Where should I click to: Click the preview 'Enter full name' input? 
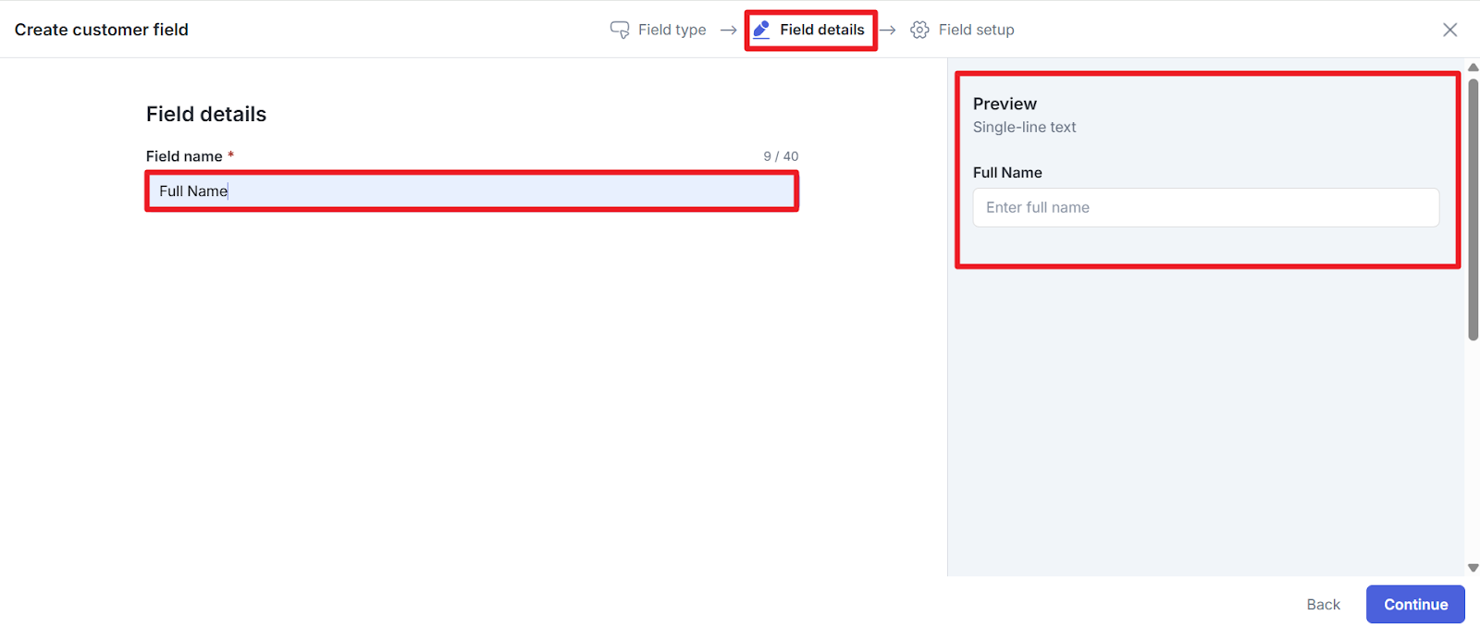coord(1205,208)
